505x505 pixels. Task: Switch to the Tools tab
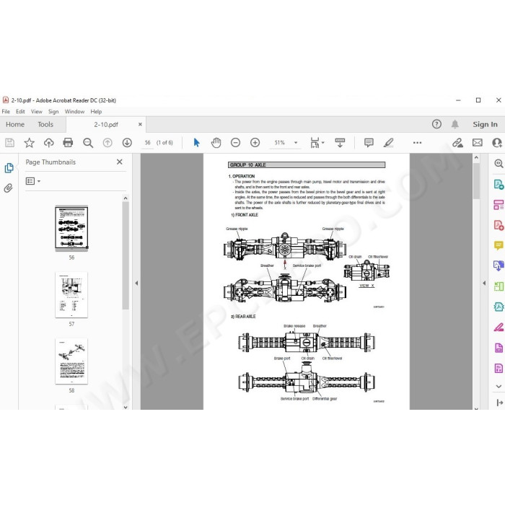point(45,124)
